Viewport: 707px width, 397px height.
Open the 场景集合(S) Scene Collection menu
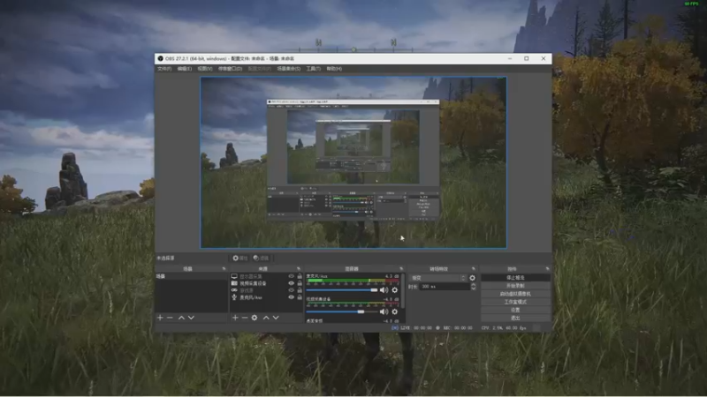click(x=289, y=69)
